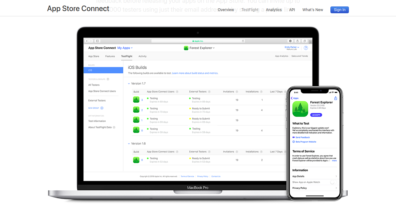Click app icon for build 1 row
Image resolution: width=396 pixels, height=207 pixels.
pyautogui.click(x=136, y=120)
